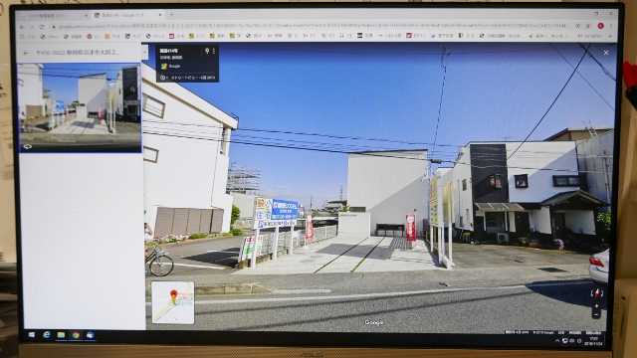Click the location pin icon in info card
The width and height of the screenshot is (637, 358).
[207, 51]
